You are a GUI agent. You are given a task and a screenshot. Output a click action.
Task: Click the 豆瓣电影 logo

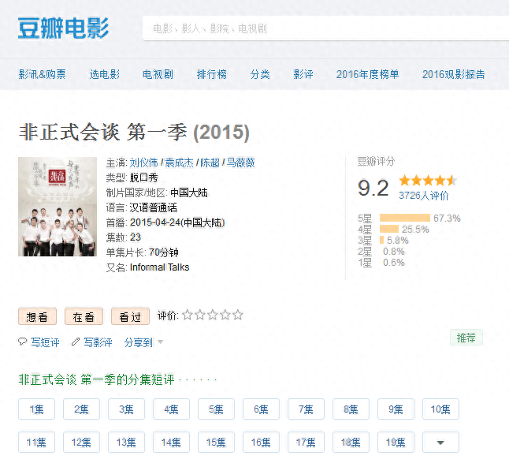[63, 28]
